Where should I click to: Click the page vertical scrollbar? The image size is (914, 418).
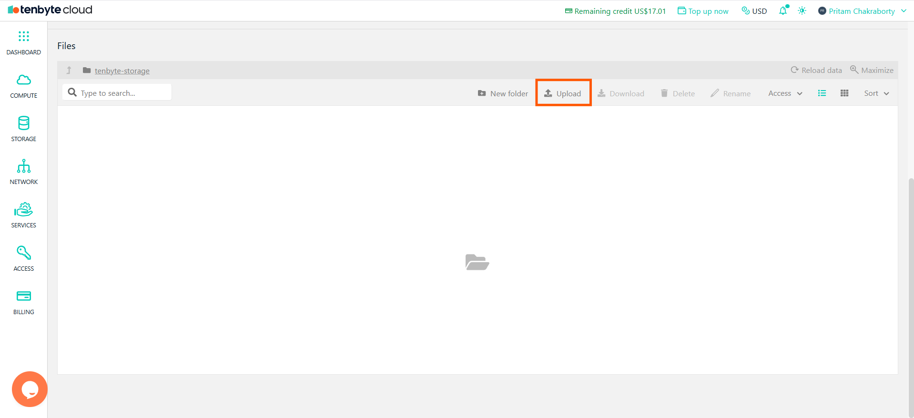[911, 297]
